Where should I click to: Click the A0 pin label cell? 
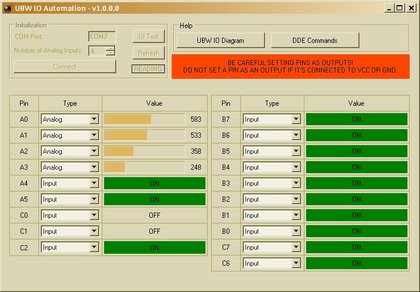click(x=24, y=119)
